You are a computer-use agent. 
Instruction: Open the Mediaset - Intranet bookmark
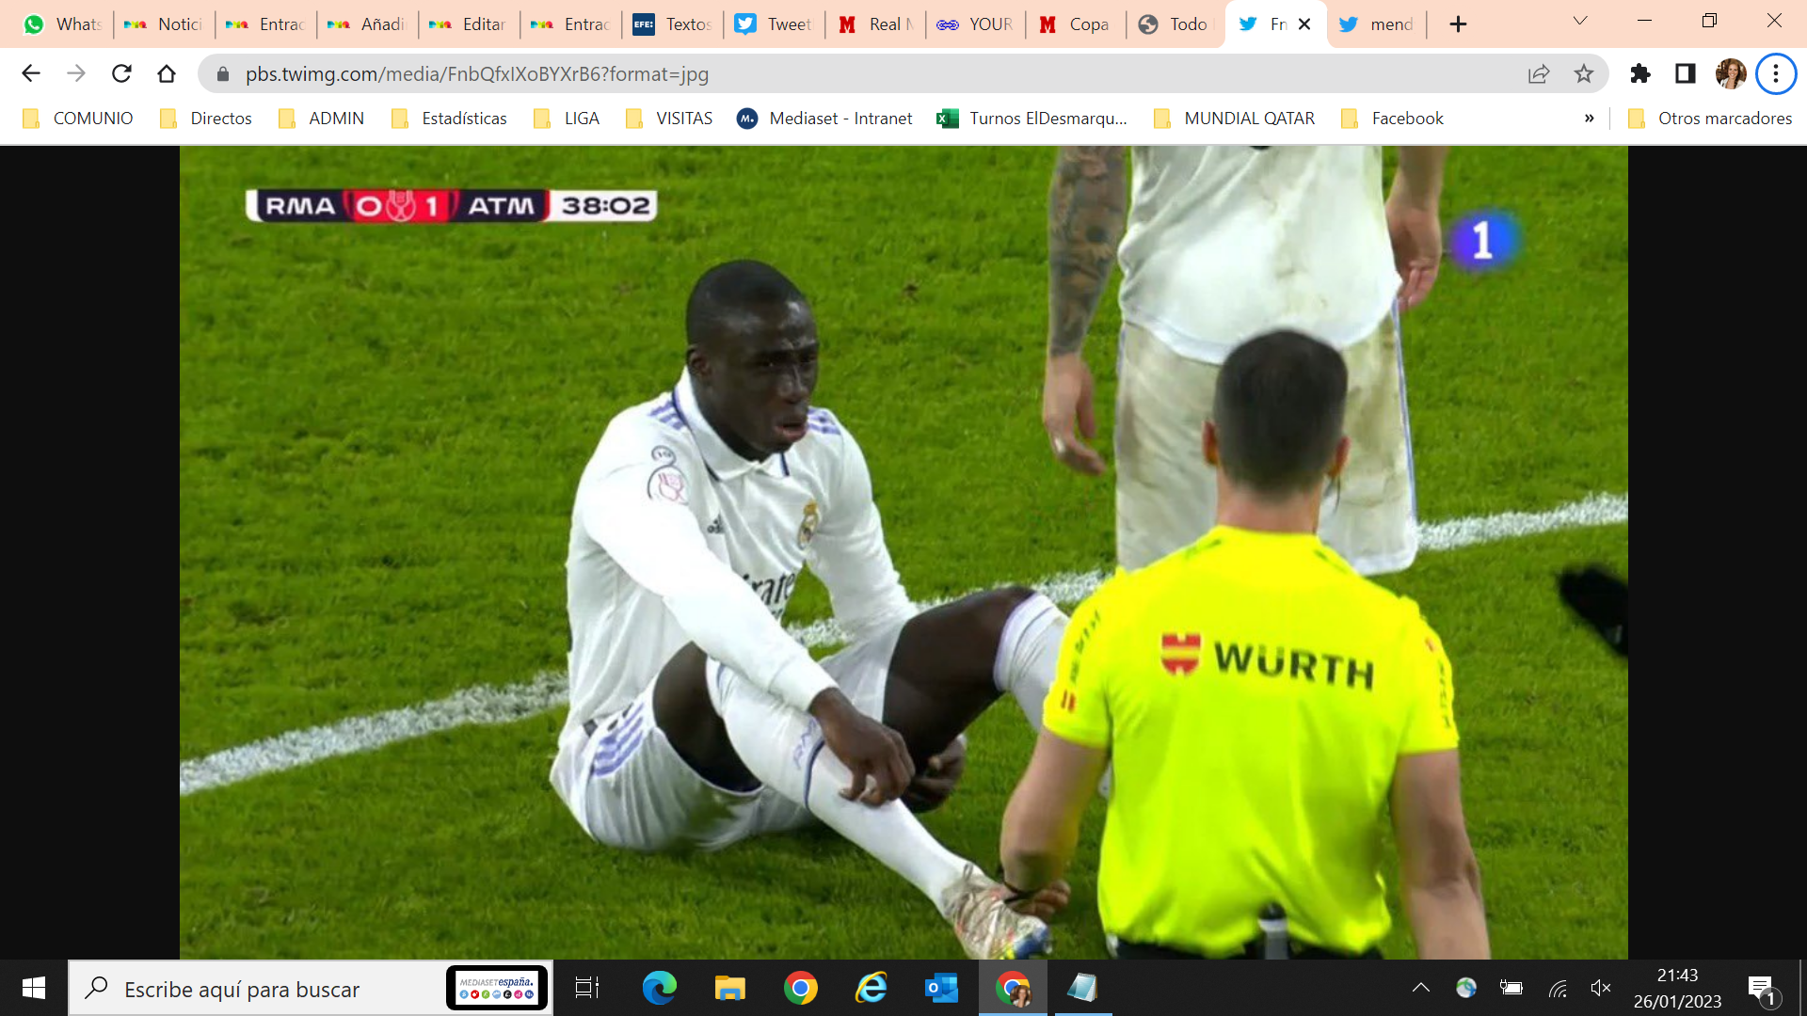pos(825,119)
